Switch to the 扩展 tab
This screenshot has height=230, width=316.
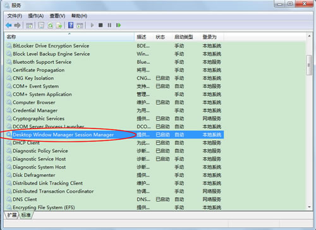[x=12, y=215]
